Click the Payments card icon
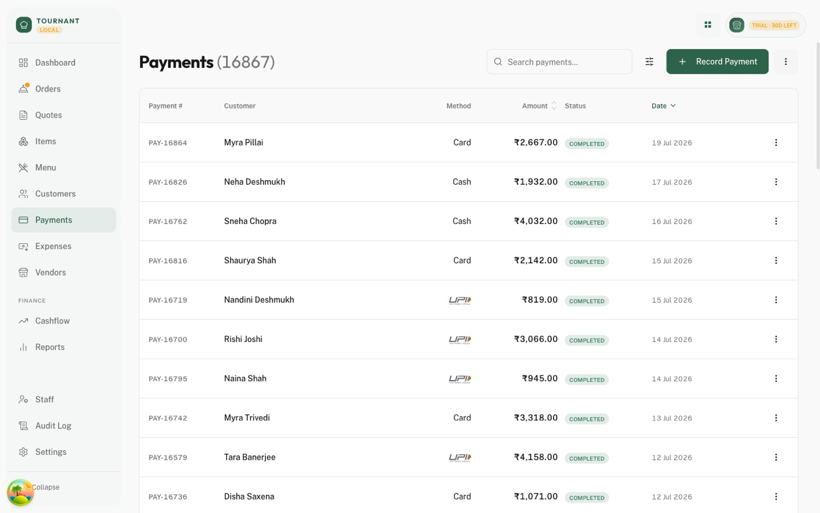This screenshot has width=820, height=513. coord(23,220)
